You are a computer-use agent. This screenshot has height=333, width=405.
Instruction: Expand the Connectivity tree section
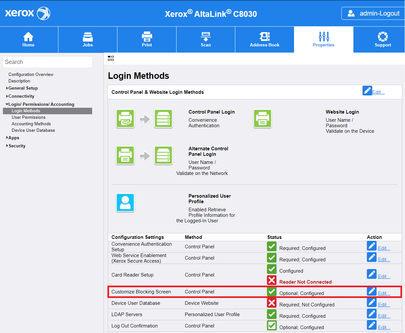(x=21, y=96)
